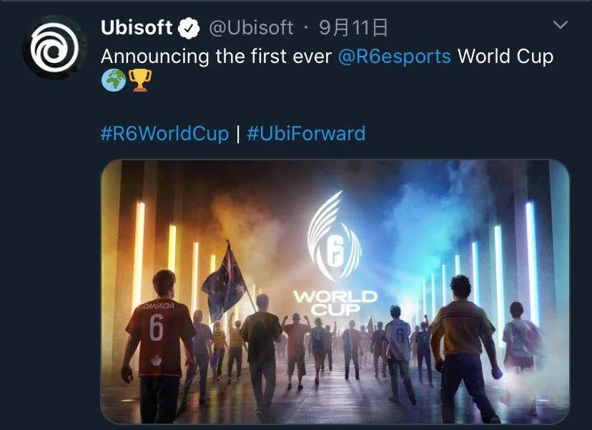Viewport: 592px width, 430px height.
Task: Open the tweet via the 9月11日 timestamp
Action: (353, 28)
